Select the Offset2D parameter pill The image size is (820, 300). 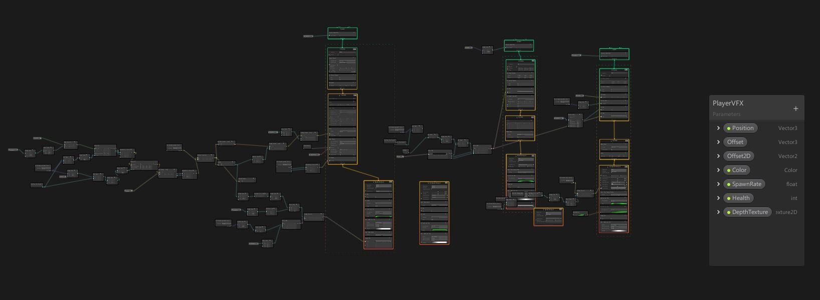(x=739, y=156)
